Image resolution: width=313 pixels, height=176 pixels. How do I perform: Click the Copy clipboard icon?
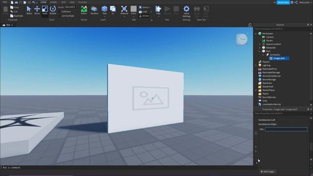pos(12,7)
